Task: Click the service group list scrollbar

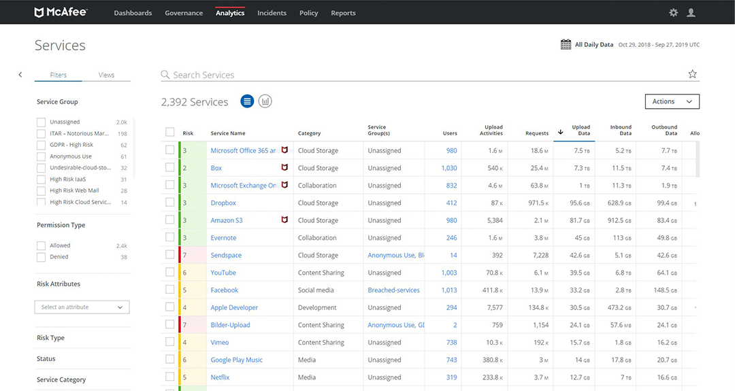Action: (x=134, y=148)
